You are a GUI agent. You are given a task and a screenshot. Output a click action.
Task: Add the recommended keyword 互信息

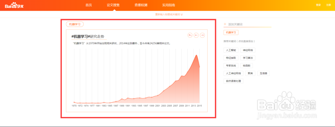pos(263,73)
